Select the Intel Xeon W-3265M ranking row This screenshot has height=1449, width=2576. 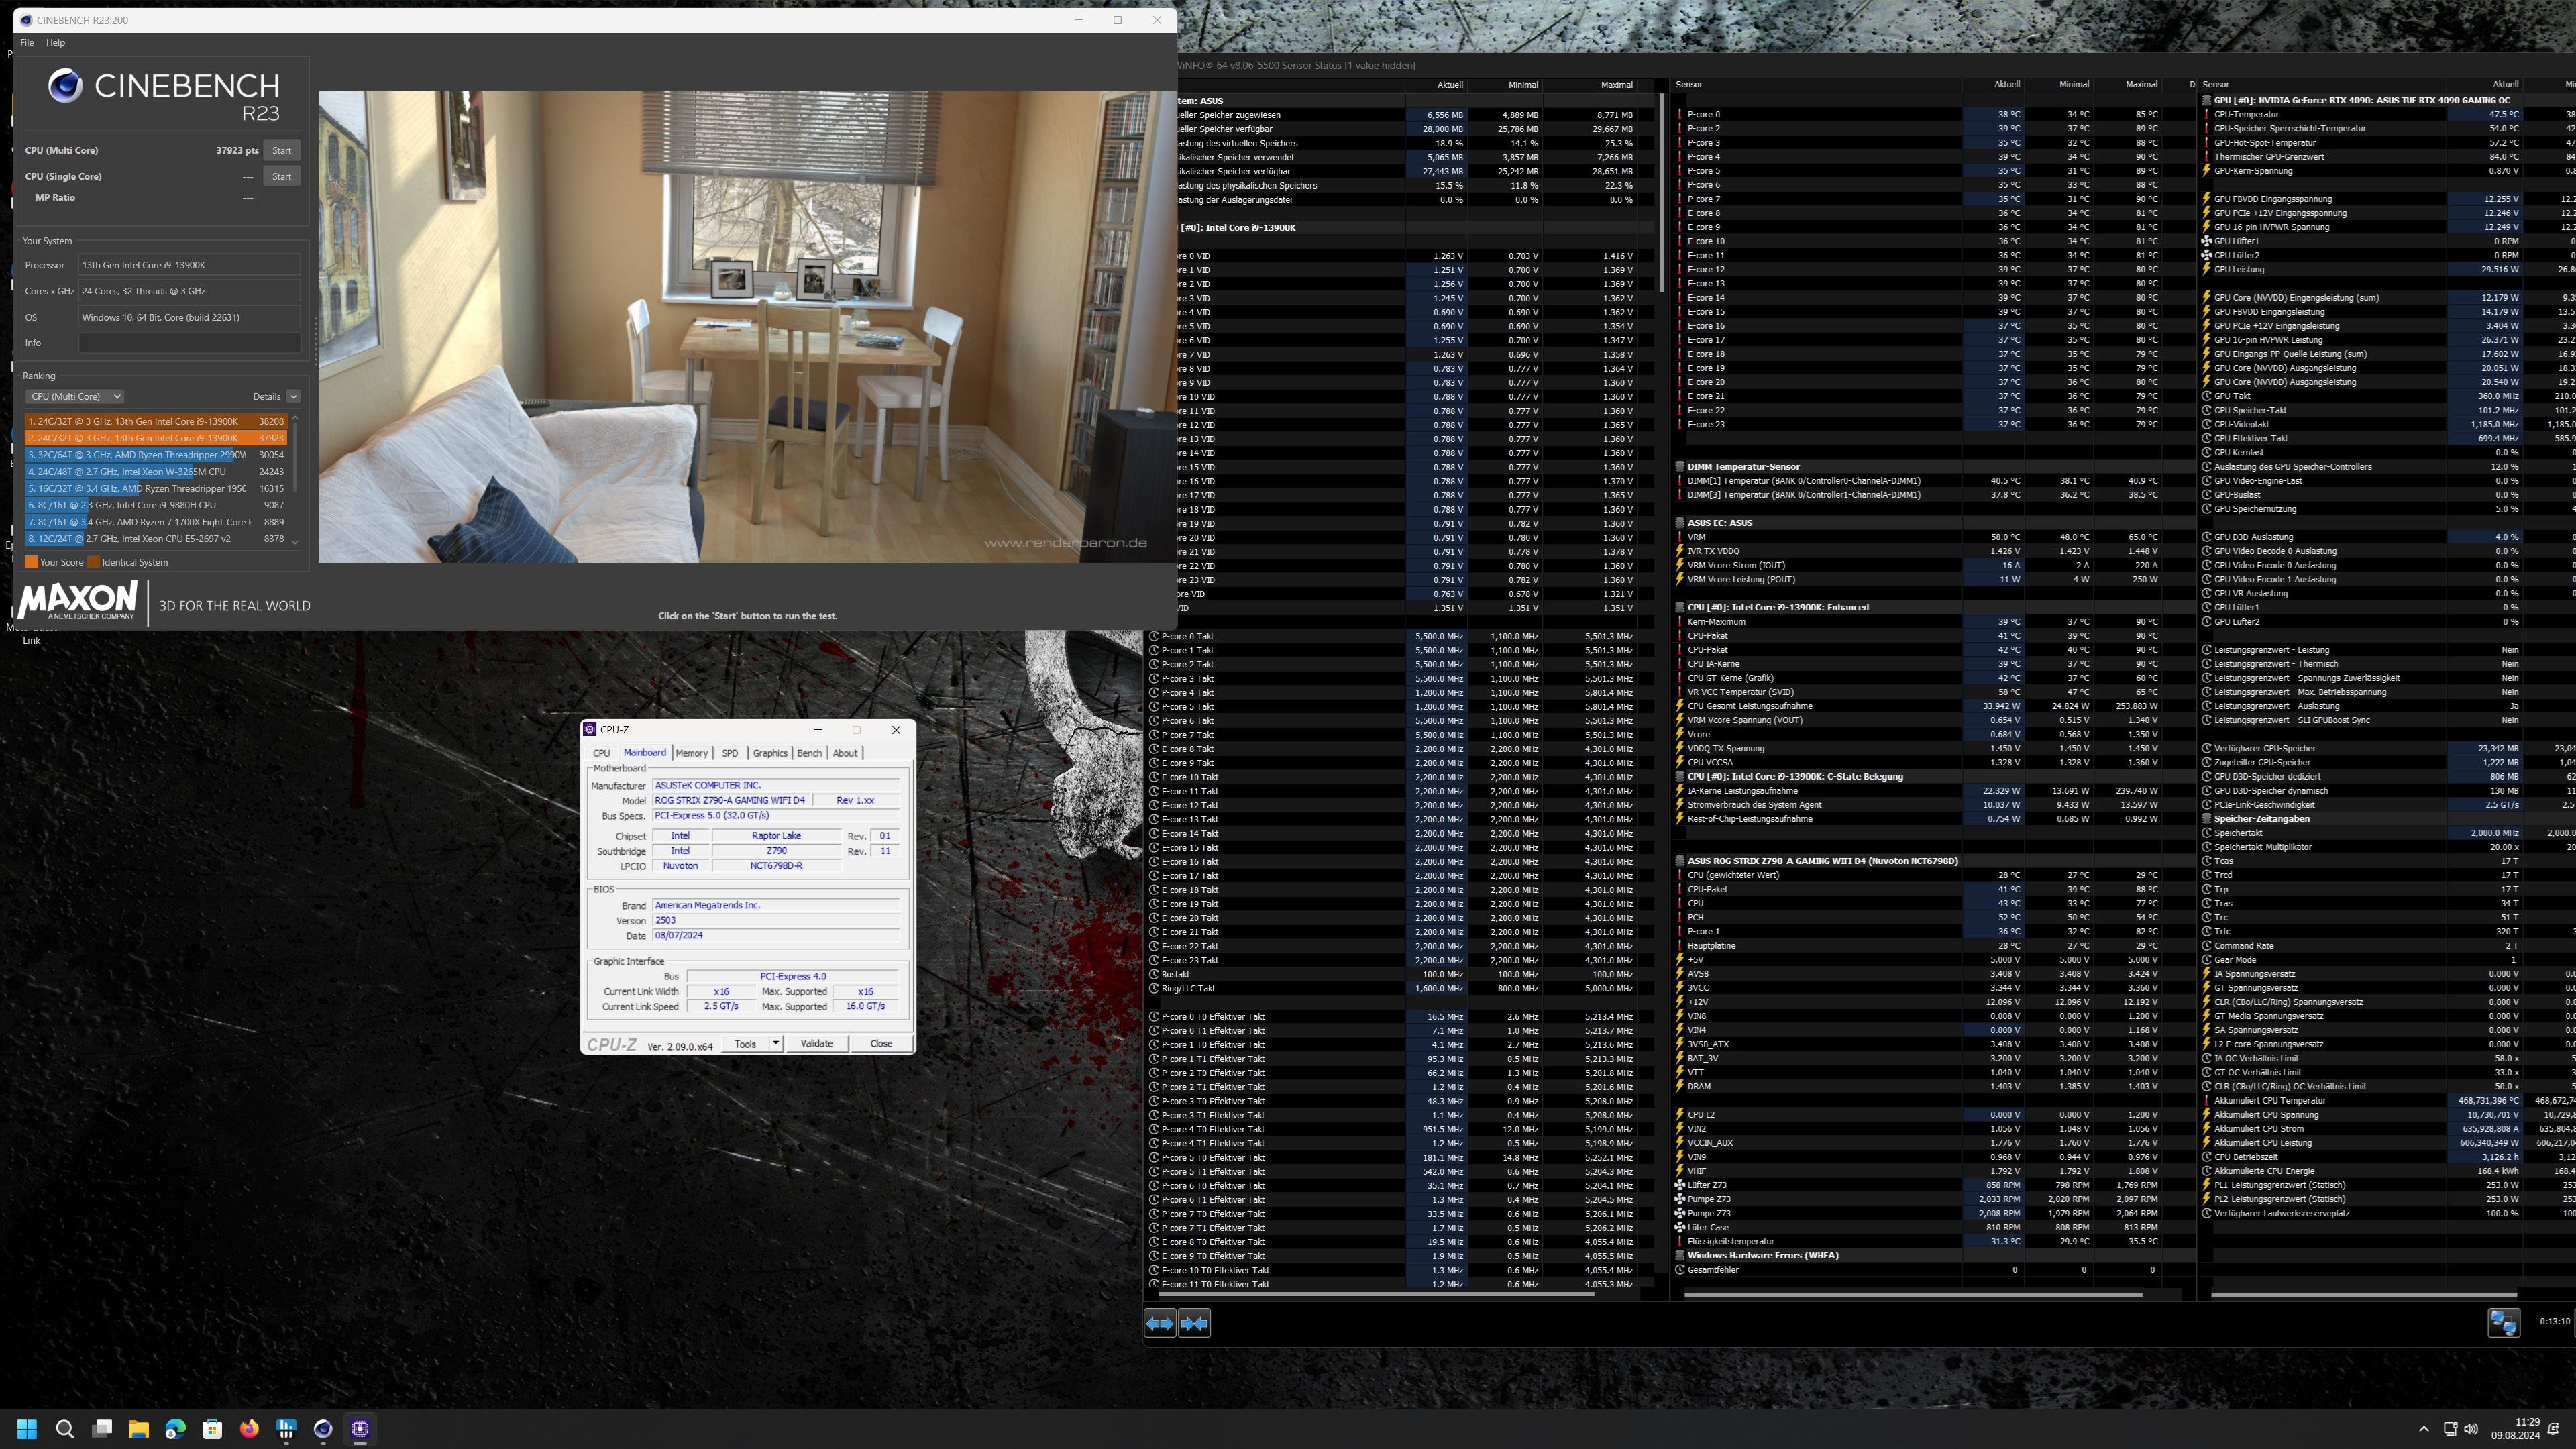pos(155,472)
